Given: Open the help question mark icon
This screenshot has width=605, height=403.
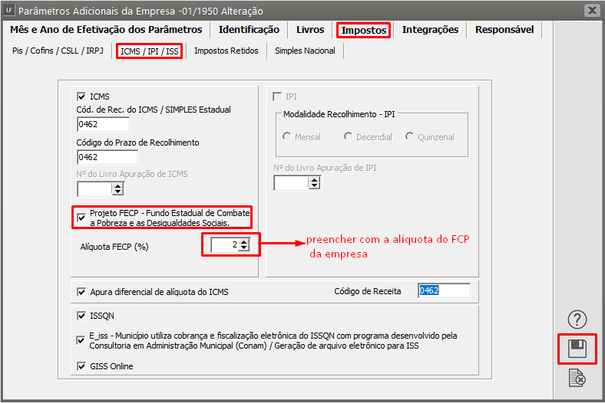Looking at the screenshot, I should (577, 319).
